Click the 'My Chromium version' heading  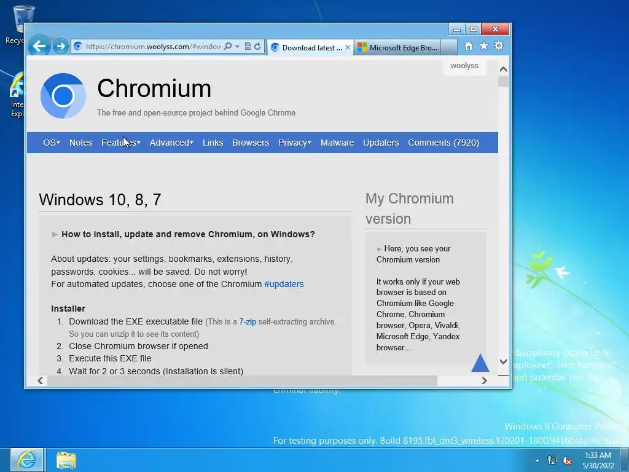click(x=410, y=208)
